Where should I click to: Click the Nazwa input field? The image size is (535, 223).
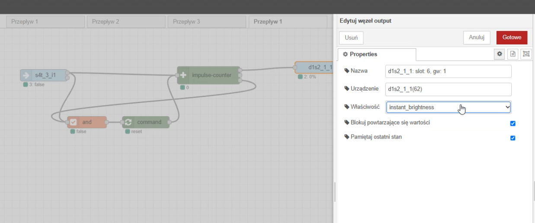pos(449,71)
